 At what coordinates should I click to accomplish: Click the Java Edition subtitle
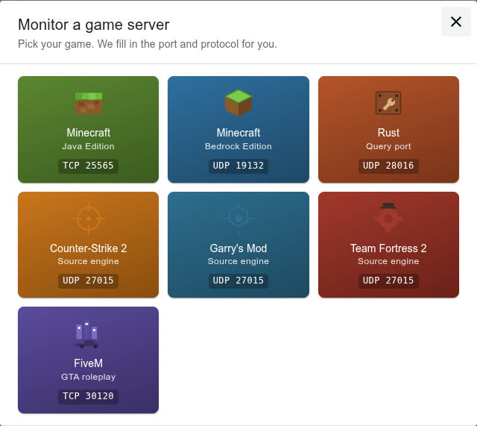point(88,146)
